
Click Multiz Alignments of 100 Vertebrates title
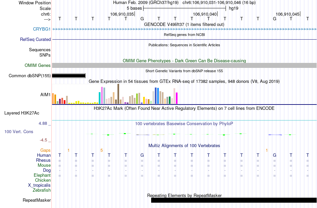[184, 145]
